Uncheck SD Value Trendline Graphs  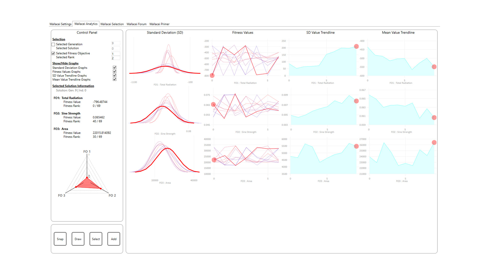115,75
